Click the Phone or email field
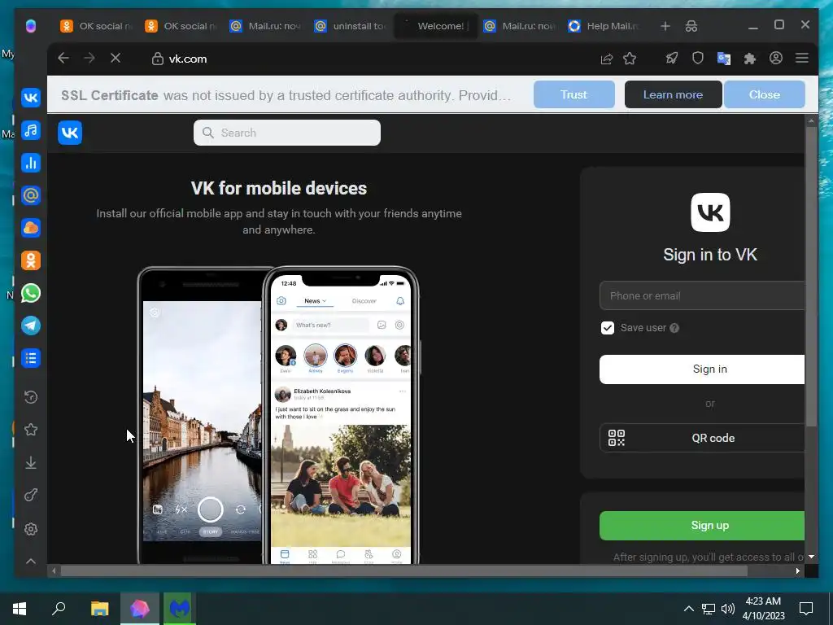 (702, 295)
